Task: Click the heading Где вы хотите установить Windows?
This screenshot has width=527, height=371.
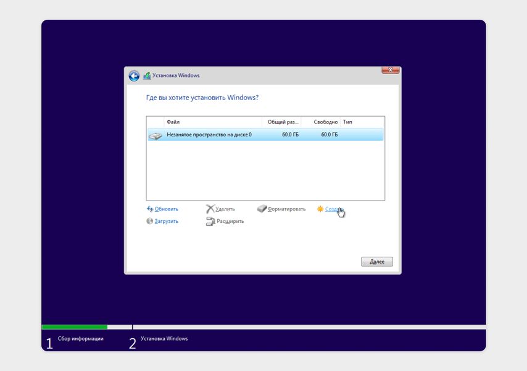Action: 202,98
